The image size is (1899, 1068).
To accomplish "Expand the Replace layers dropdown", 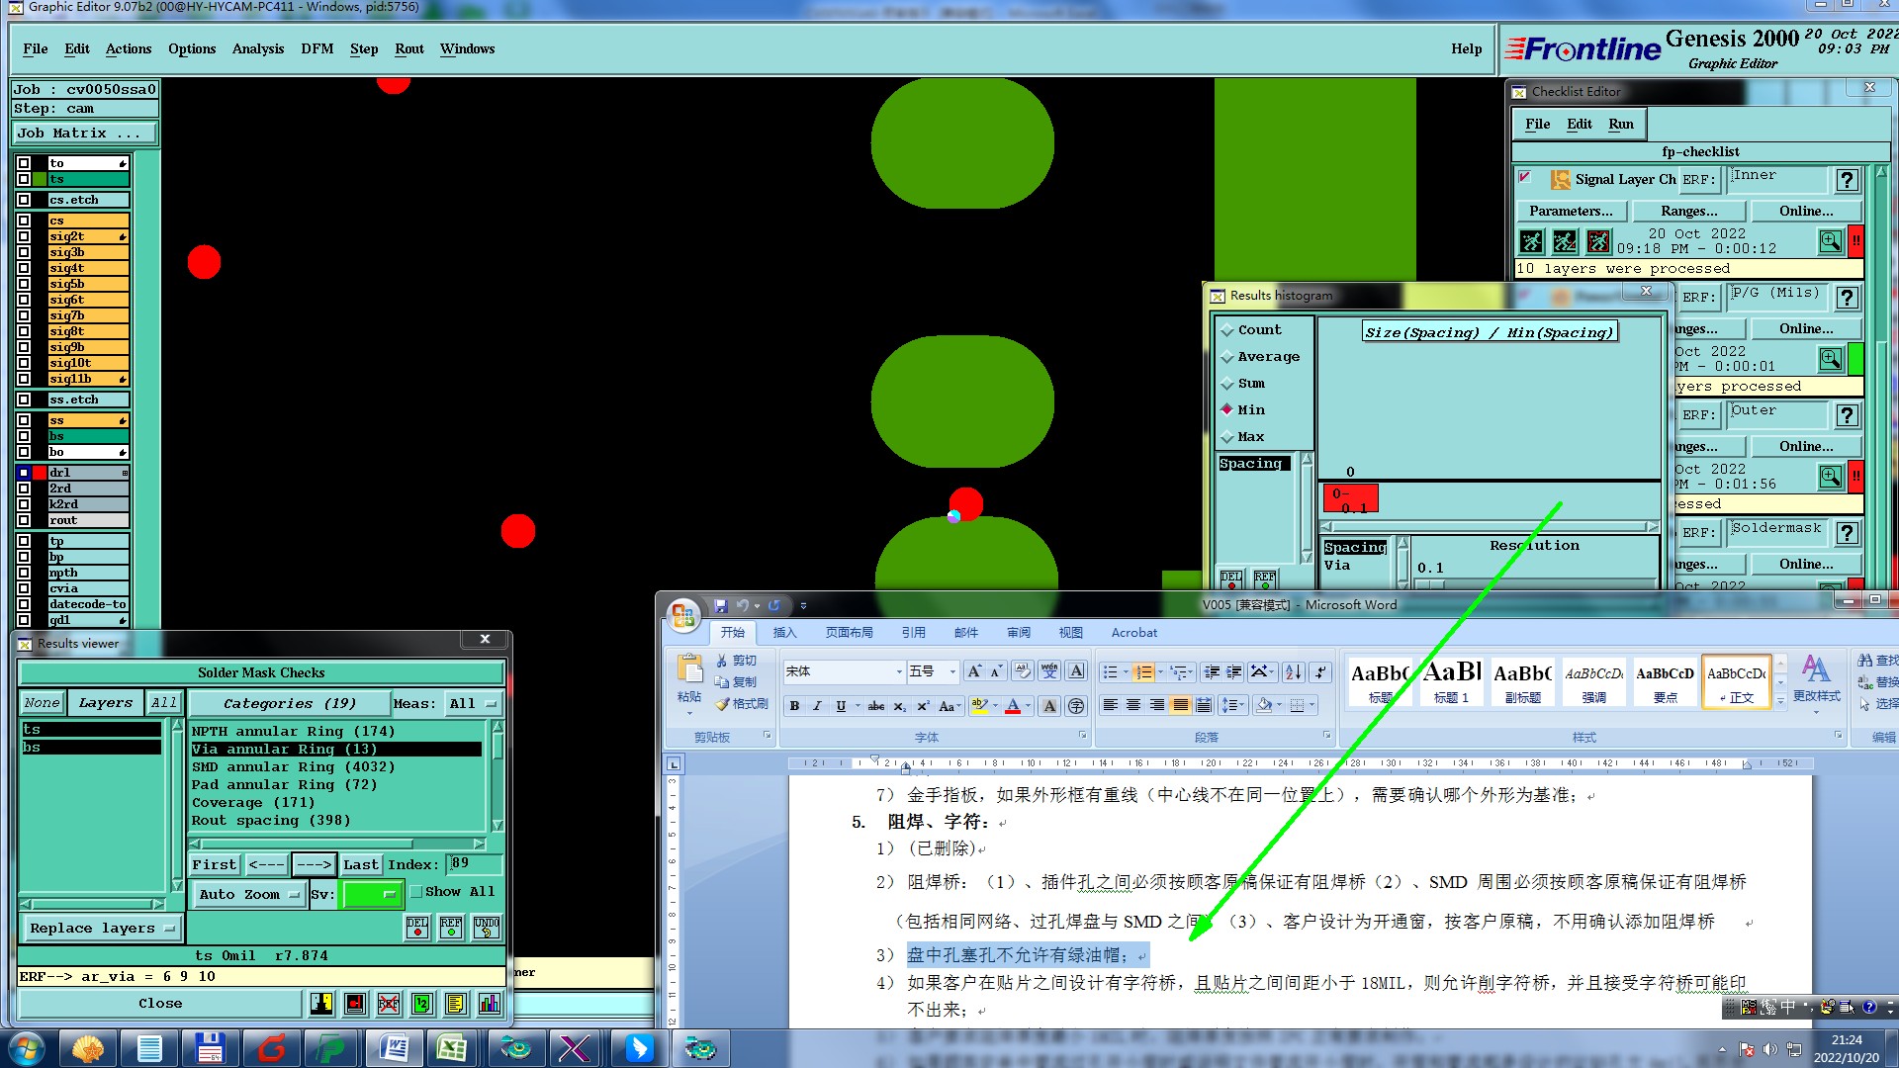I will (101, 928).
